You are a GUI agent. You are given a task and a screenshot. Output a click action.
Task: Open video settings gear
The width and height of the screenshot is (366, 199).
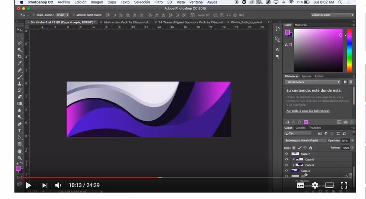(x=315, y=185)
